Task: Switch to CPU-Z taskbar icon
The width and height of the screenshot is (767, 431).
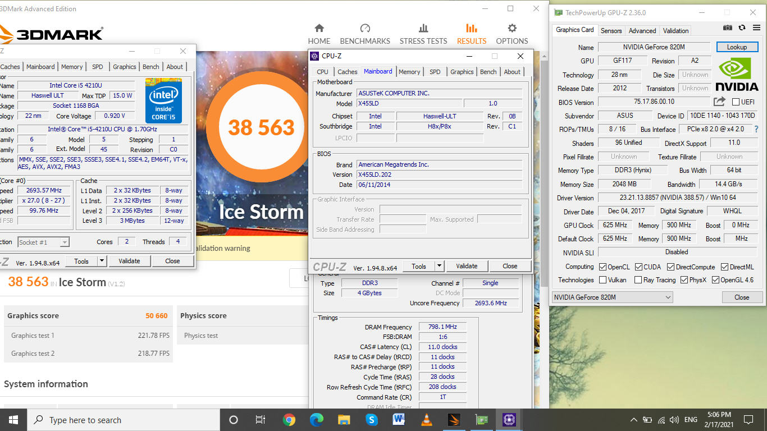Action: tap(509, 420)
